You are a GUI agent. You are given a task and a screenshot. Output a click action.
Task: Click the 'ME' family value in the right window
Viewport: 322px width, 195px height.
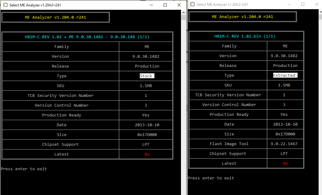pyautogui.click(x=285, y=46)
